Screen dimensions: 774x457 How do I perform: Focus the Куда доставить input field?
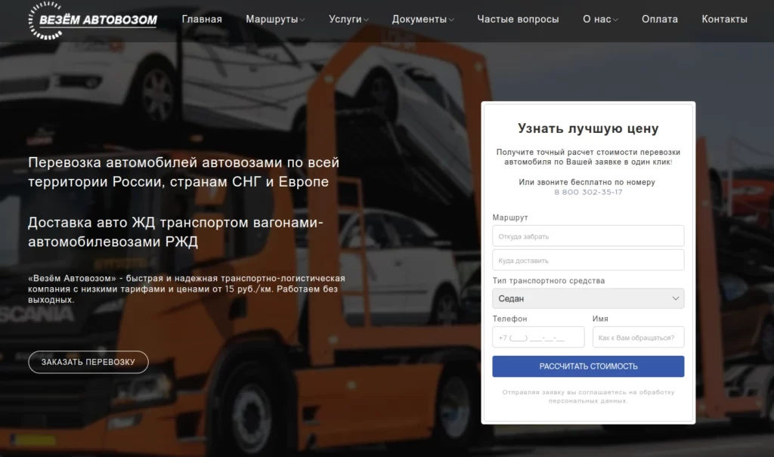tap(588, 260)
